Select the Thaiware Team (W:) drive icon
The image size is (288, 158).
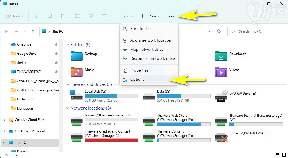[x=221, y=122]
